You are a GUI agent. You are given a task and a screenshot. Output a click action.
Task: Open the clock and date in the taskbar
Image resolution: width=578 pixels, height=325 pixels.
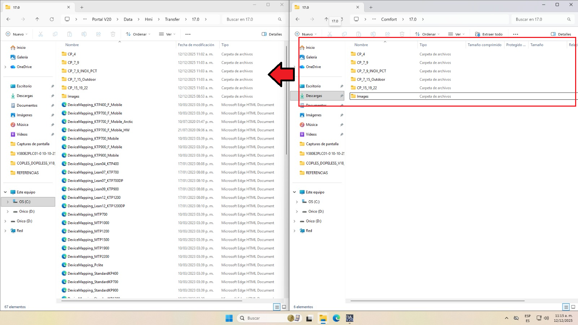pos(564,318)
